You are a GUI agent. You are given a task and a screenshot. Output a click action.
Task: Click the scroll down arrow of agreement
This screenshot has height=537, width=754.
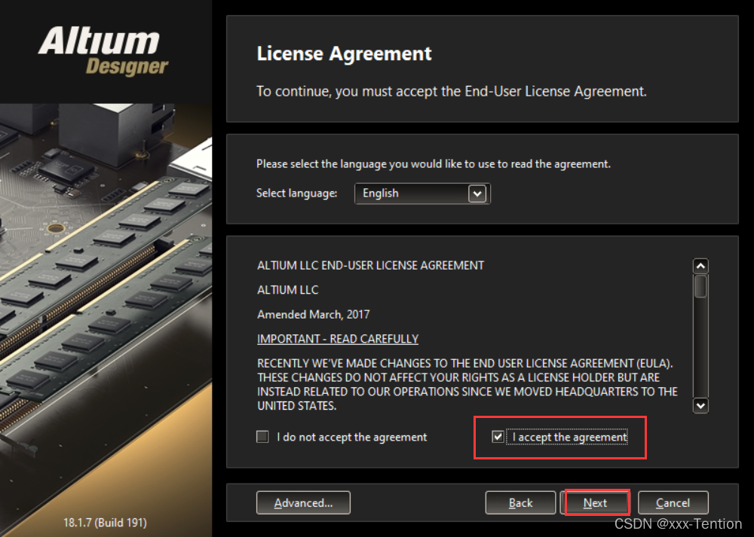pyautogui.click(x=700, y=405)
